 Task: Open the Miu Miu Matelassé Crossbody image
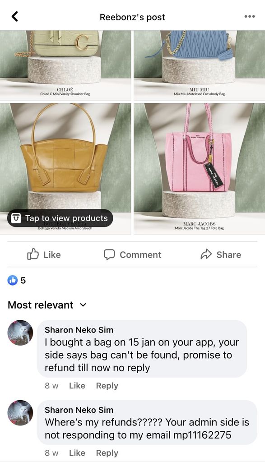coord(199,65)
